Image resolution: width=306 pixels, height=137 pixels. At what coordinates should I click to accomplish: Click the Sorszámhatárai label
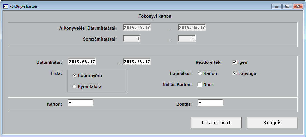[x=100, y=39]
